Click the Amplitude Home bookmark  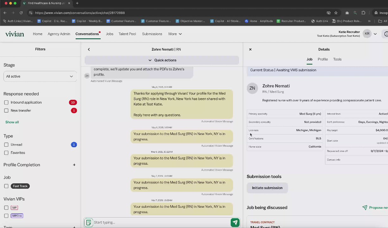tap(259, 21)
